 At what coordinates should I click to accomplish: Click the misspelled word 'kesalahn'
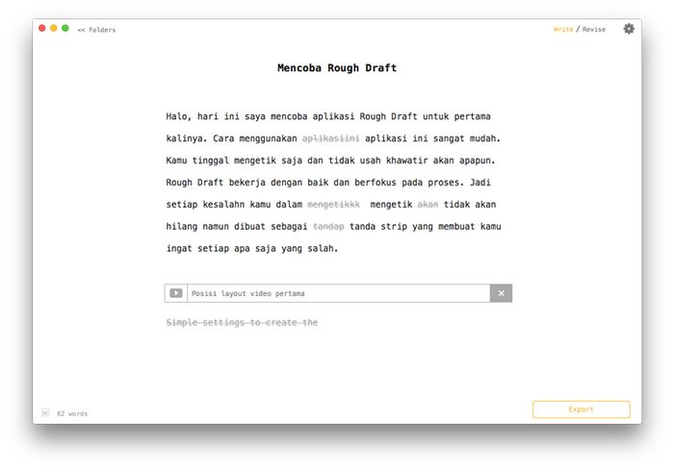223,205
